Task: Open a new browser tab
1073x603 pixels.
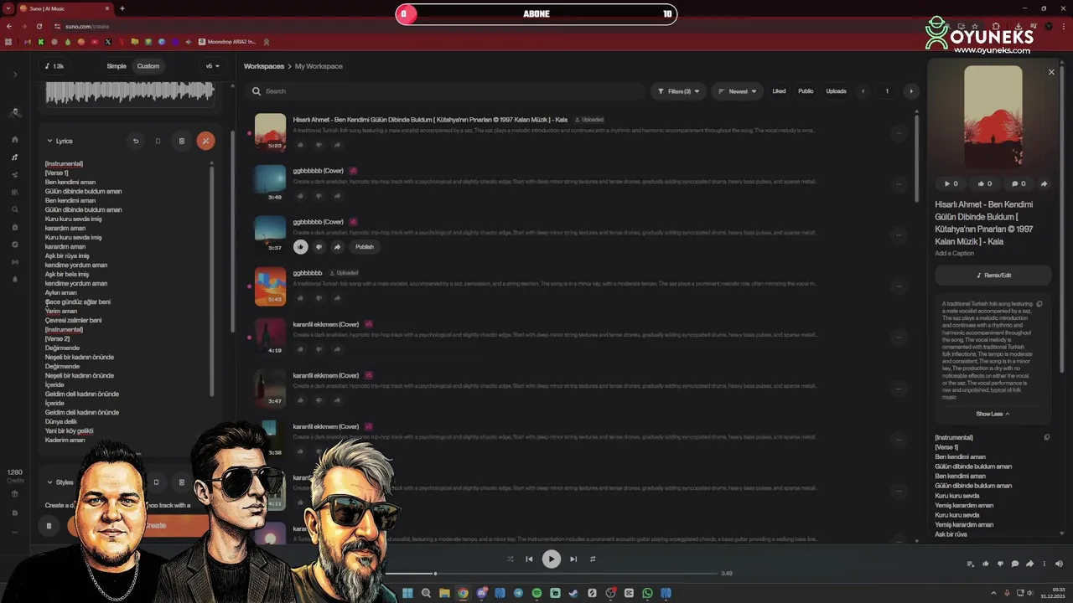Action: tap(122, 8)
